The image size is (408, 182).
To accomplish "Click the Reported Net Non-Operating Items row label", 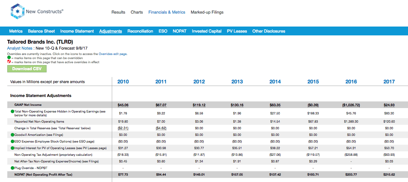I will pos(39,122).
